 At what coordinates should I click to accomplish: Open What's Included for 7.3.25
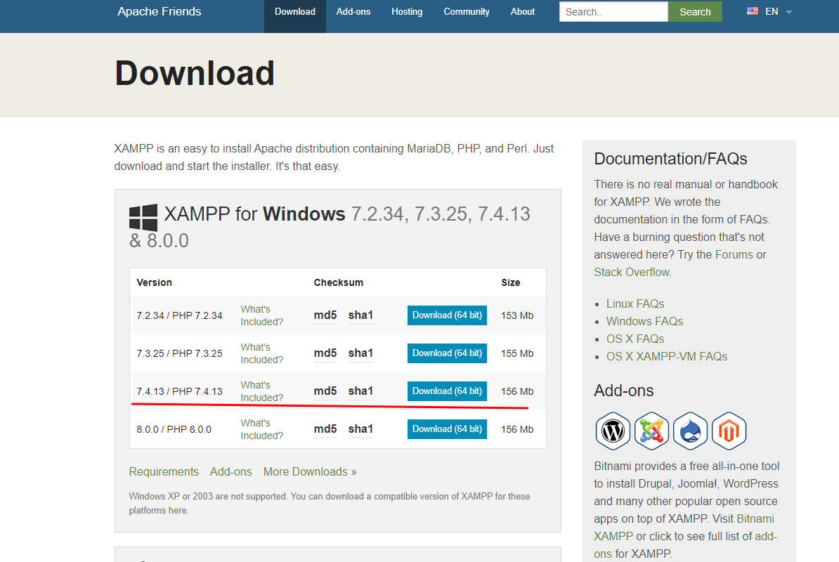tap(261, 353)
